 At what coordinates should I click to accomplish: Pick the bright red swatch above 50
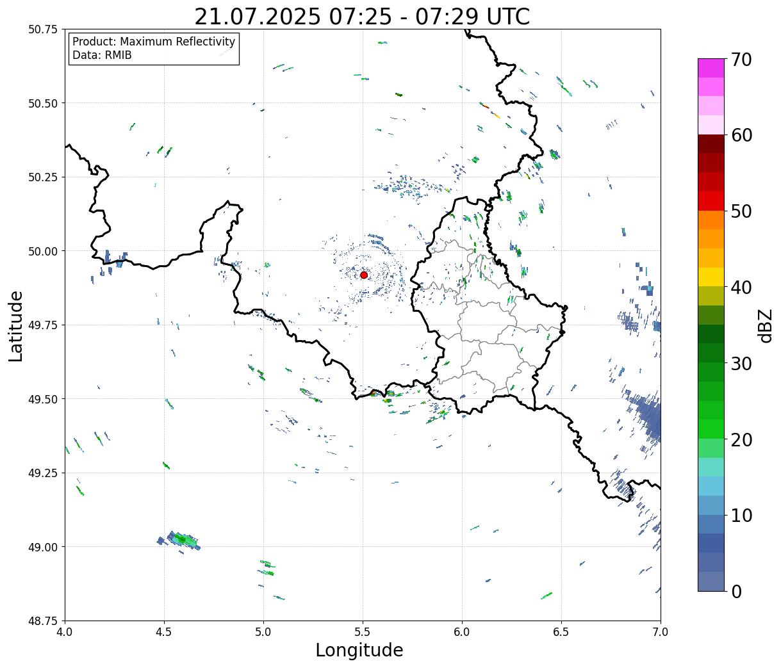pyautogui.click(x=711, y=201)
